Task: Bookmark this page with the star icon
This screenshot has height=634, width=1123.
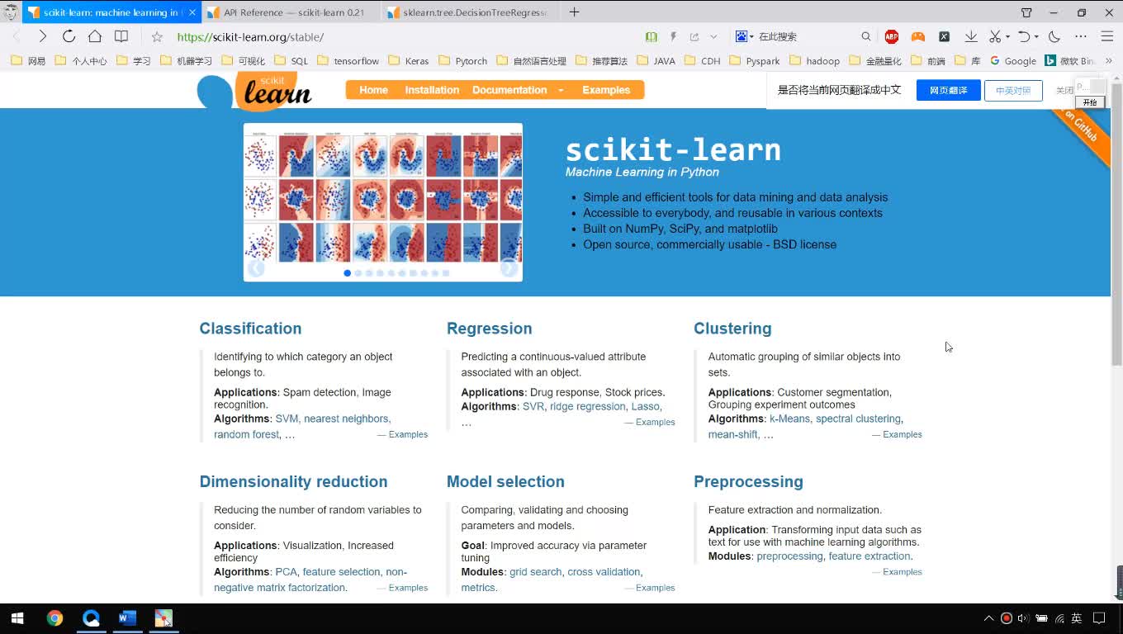Action: click(x=157, y=36)
